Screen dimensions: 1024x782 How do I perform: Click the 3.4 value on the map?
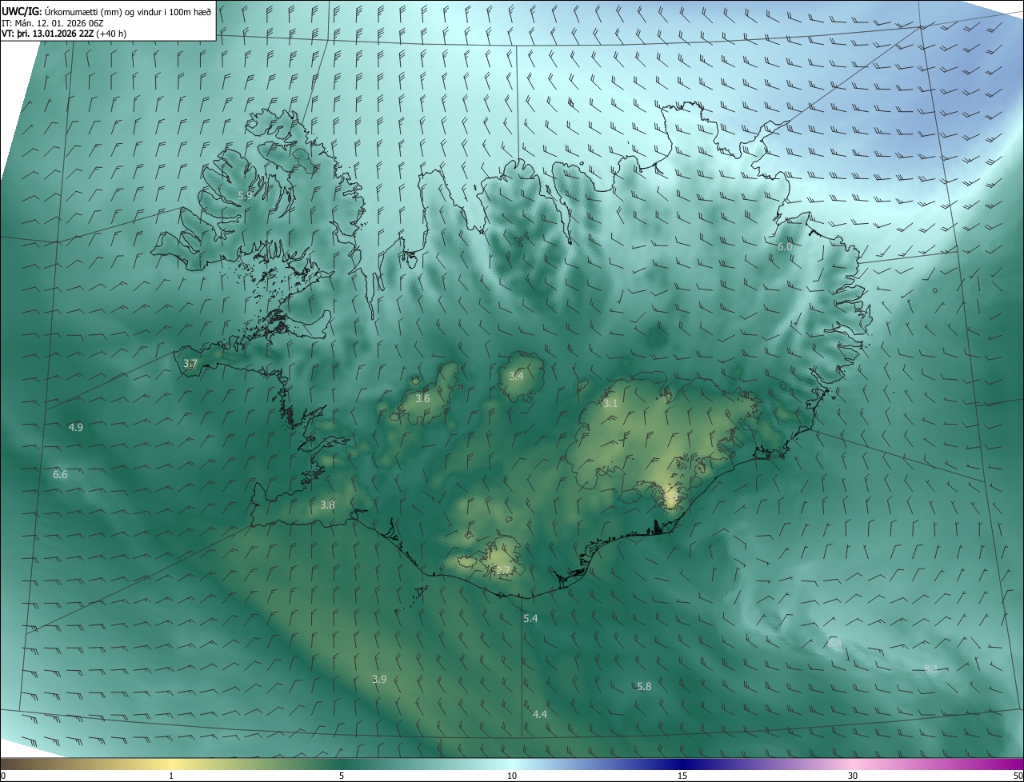[x=516, y=376]
